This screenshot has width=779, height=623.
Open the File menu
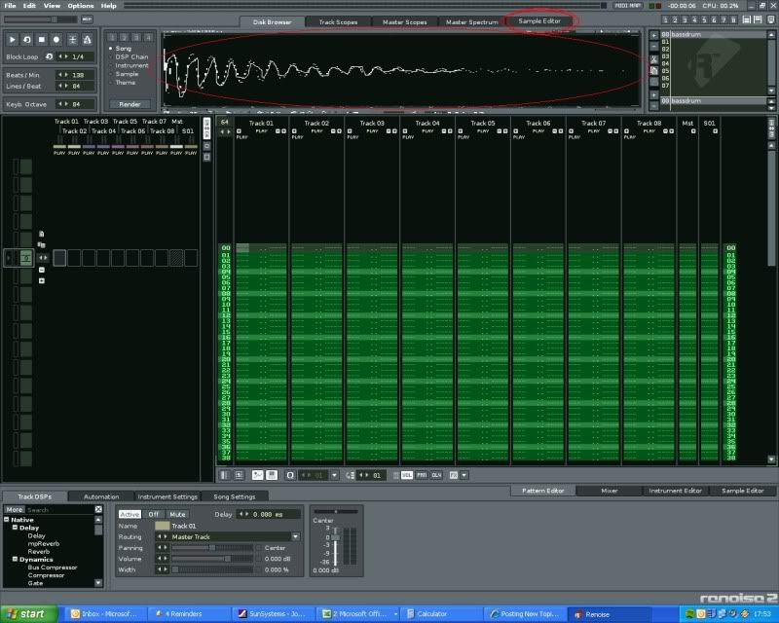(x=10, y=6)
